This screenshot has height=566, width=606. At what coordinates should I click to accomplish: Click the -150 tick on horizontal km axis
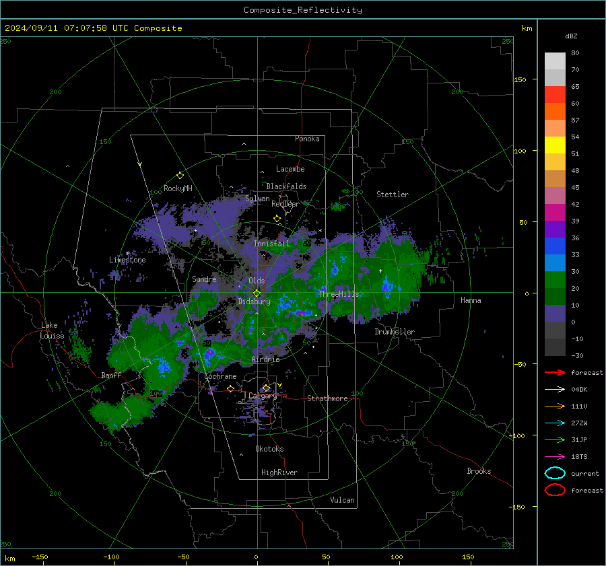(40, 557)
